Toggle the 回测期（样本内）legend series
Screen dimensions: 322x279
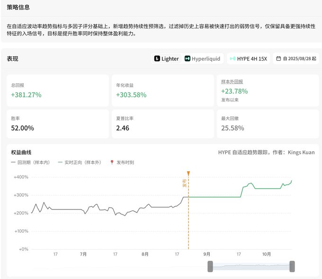(31, 163)
